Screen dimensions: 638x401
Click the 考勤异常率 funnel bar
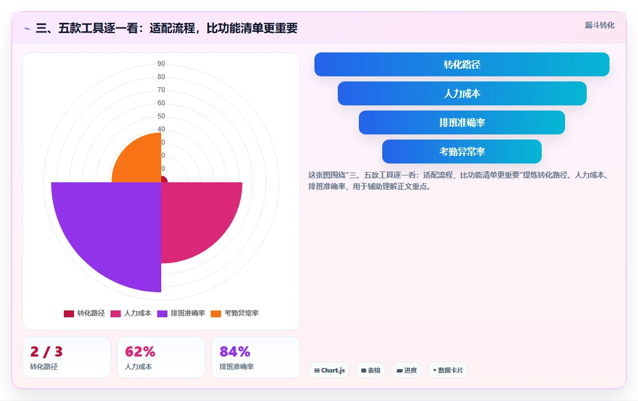462,152
